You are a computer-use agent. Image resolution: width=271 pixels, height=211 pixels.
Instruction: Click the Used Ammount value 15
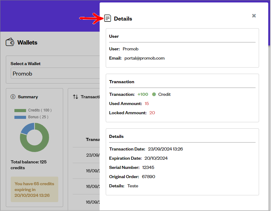(147, 104)
